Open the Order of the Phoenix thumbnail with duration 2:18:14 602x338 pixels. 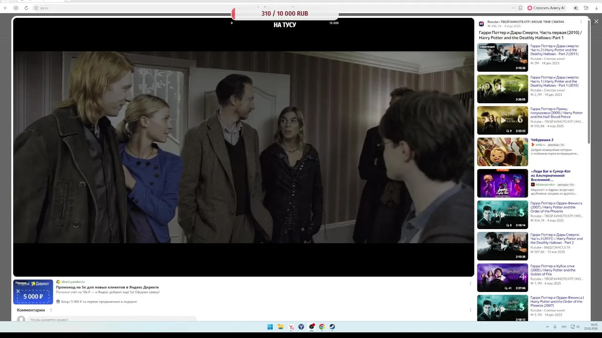(502, 215)
